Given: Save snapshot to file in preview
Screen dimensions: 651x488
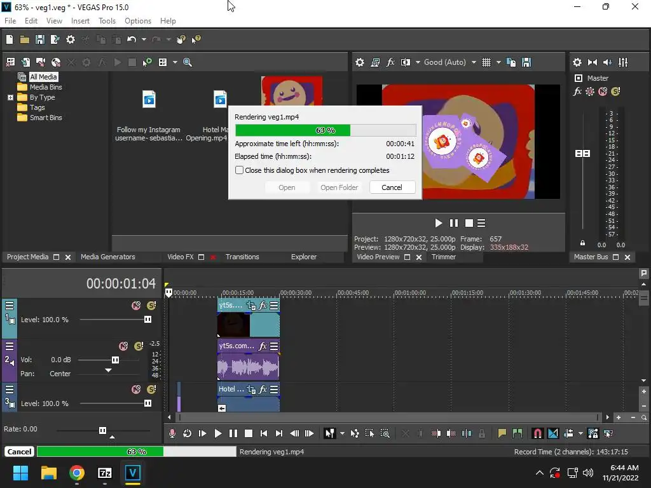Looking at the screenshot, I should coord(526,62).
